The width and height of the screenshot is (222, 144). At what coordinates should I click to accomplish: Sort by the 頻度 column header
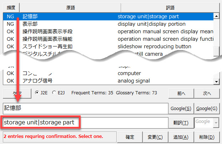click(x=10, y=8)
